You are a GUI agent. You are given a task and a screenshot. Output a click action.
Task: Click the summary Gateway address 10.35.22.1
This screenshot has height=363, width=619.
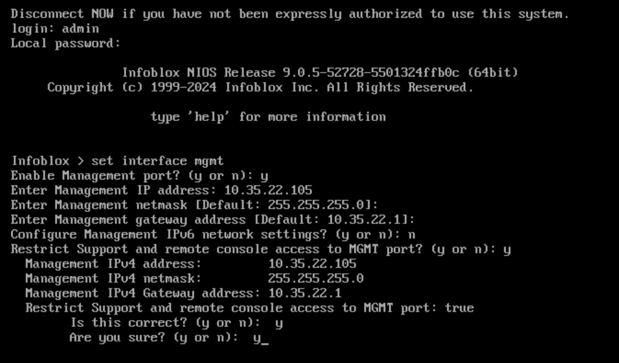(x=304, y=293)
